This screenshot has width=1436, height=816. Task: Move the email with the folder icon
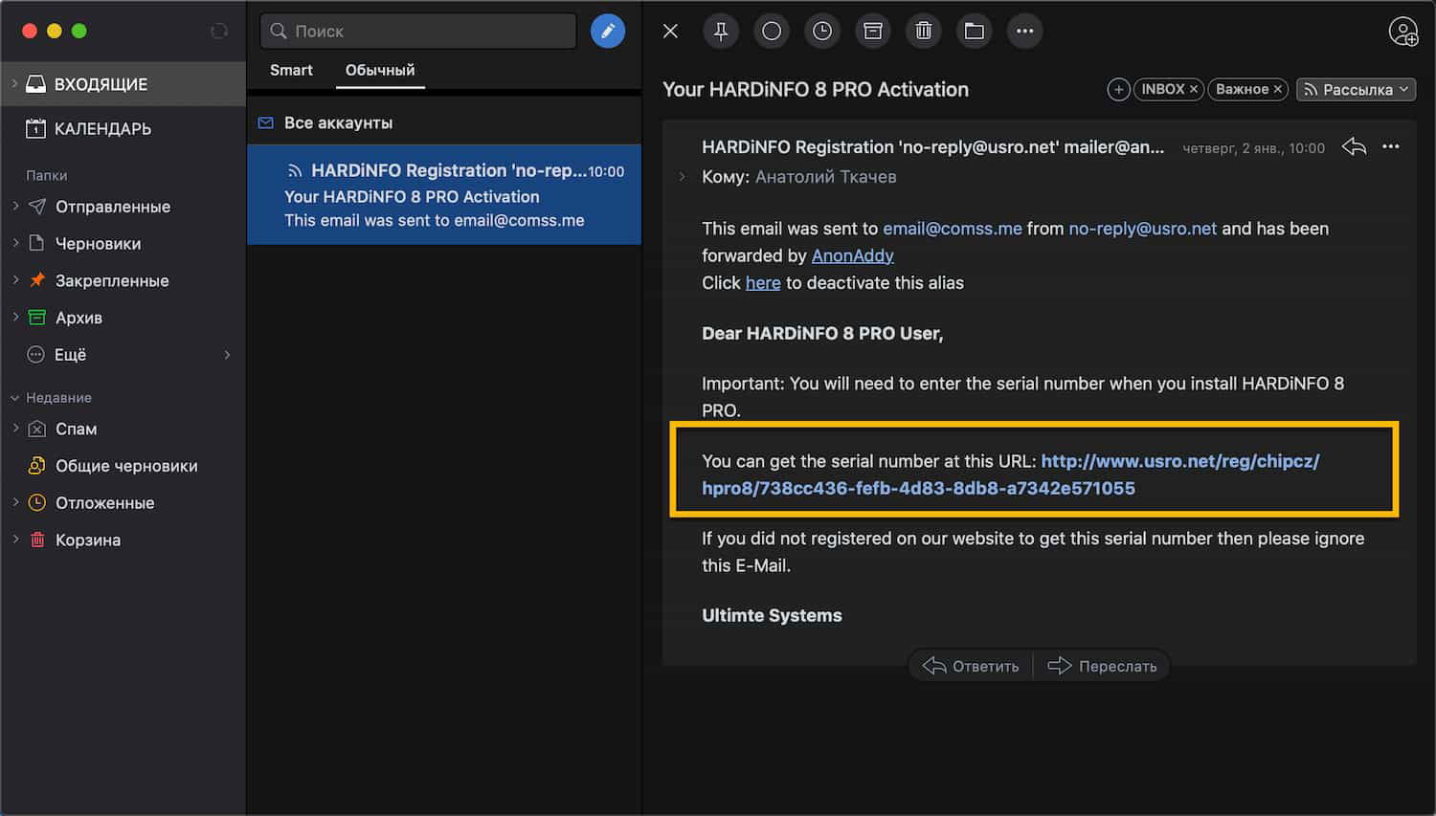coord(974,31)
